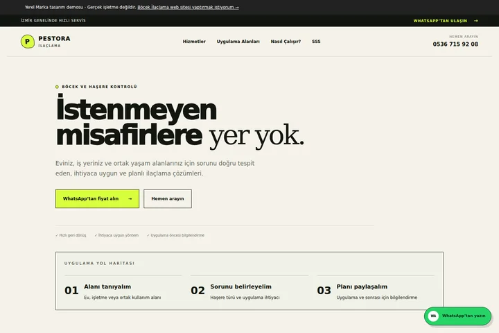Image resolution: width=499 pixels, height=333 pixels.
Task: Open the SSS nav item
Action: [x=316, y=42]
